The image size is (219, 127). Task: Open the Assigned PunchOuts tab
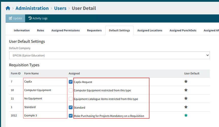(x=183, y=30)
